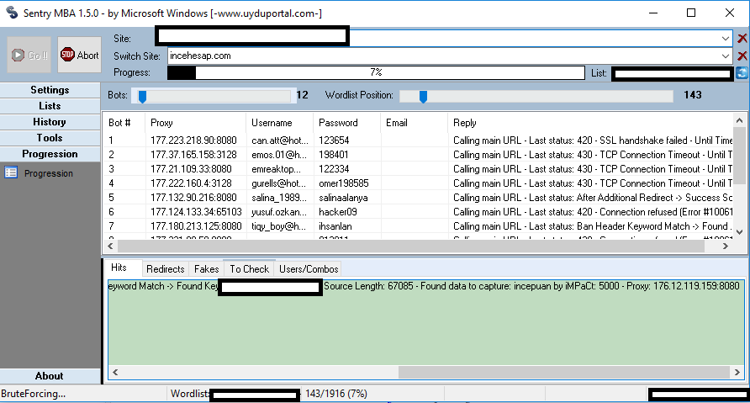Select proxy 177.124.133.34:65103 in row 6

click(x=196, y=212)
